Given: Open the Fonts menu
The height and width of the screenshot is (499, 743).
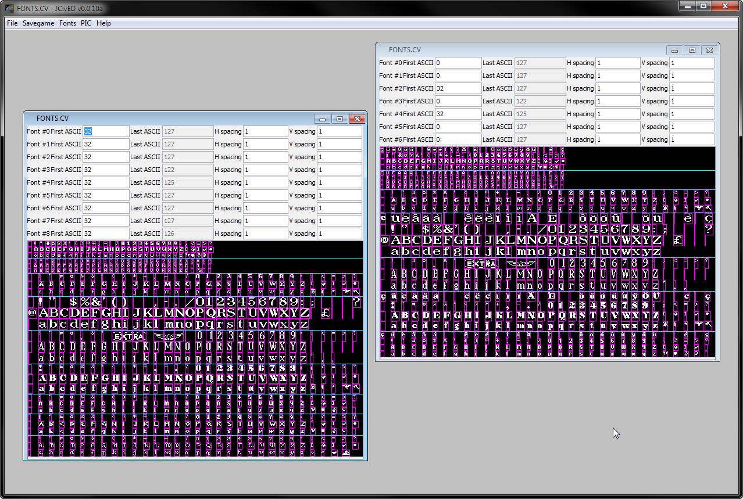Looking at the screenshot, I should [67, 23].
